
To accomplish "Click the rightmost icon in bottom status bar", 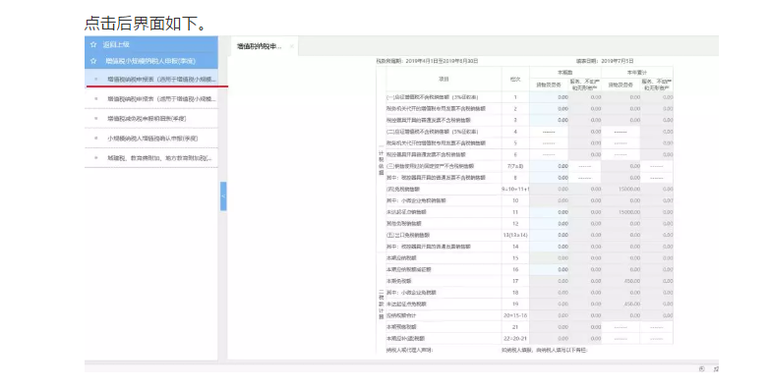I will pos(716,369).
